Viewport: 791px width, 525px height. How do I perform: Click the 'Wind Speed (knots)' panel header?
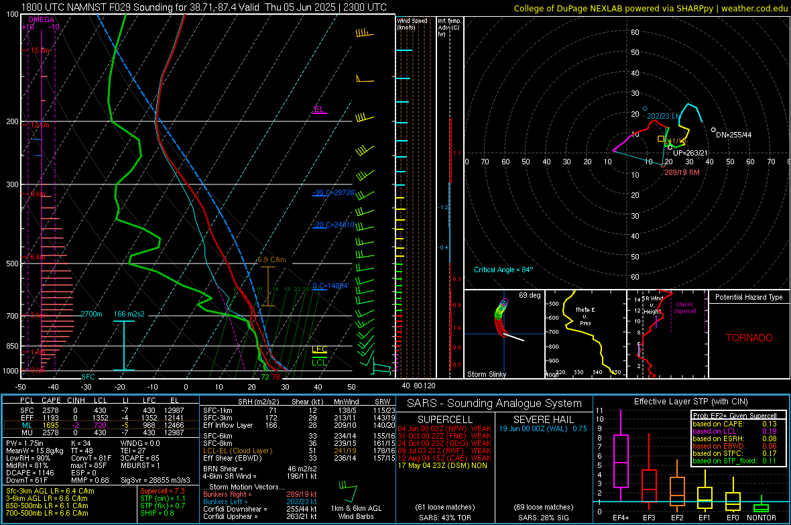pyautogui.click(x=412, y=23)
